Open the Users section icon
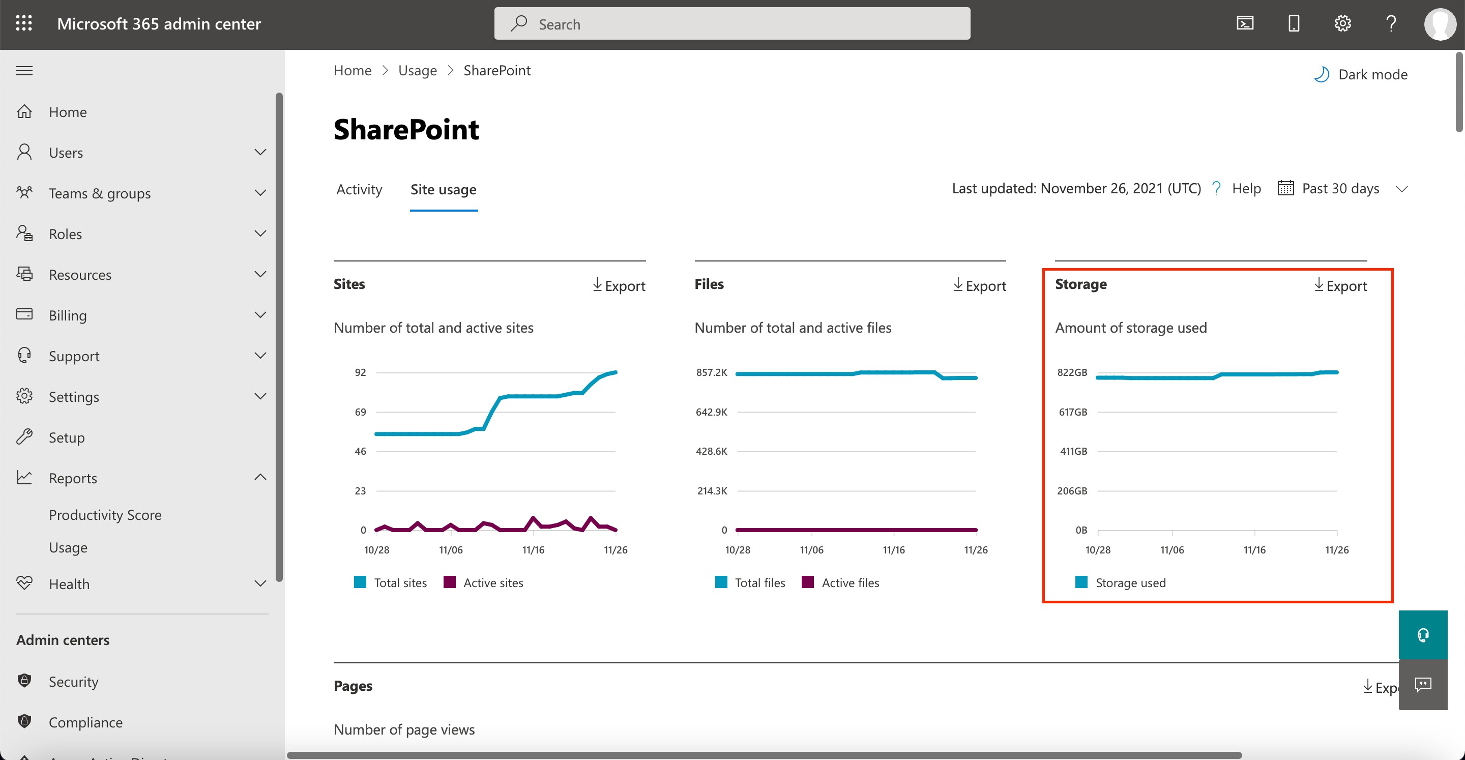 pyautogui.click(x=25, y=152)
